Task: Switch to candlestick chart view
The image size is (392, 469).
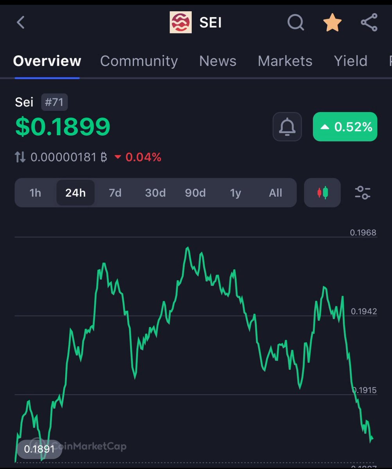Action: [322, 193]
